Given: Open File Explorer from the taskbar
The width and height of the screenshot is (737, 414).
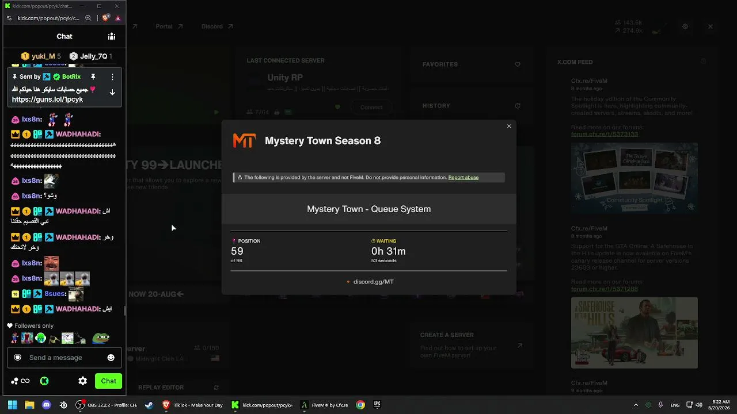Looking at the screenshot, I should point(29,405).
